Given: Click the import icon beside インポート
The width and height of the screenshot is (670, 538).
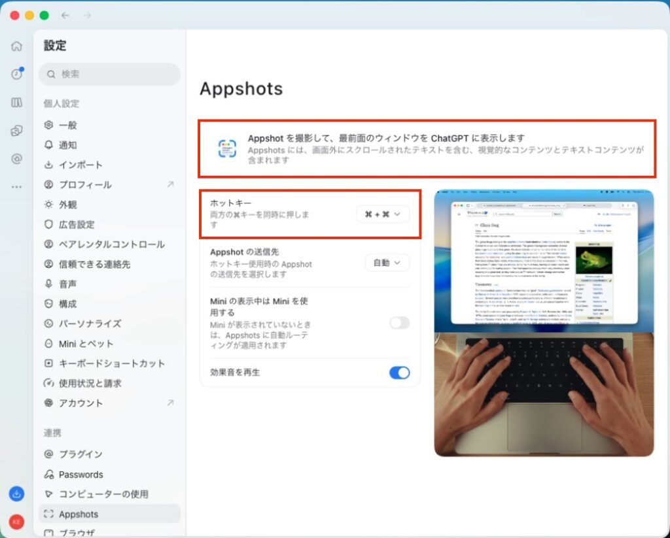Looking at the screenshot, I should 48,165.
